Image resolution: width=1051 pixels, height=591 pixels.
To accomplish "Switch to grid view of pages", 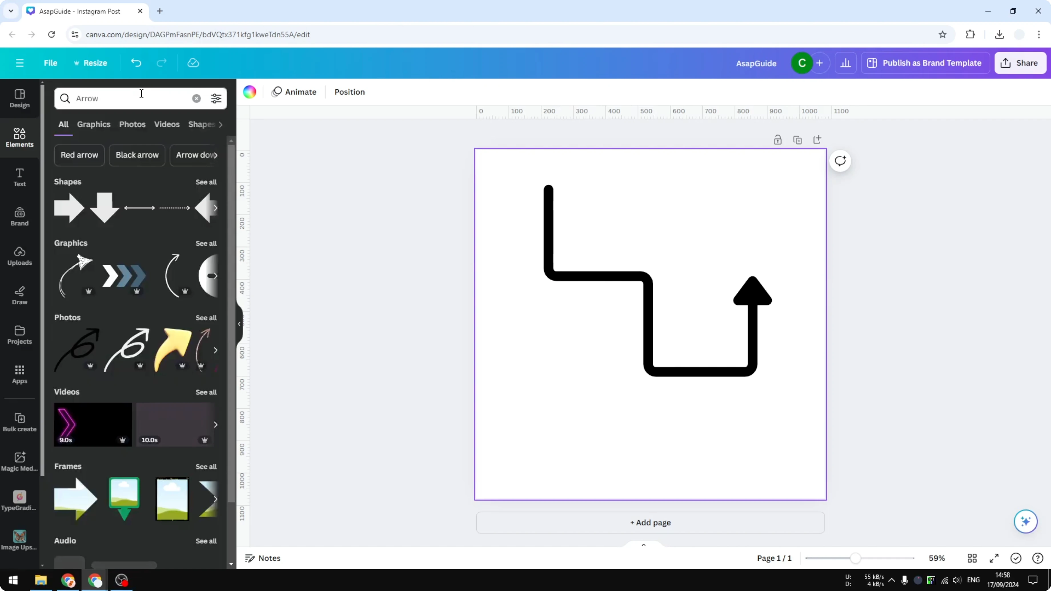I will click(972, 558).
